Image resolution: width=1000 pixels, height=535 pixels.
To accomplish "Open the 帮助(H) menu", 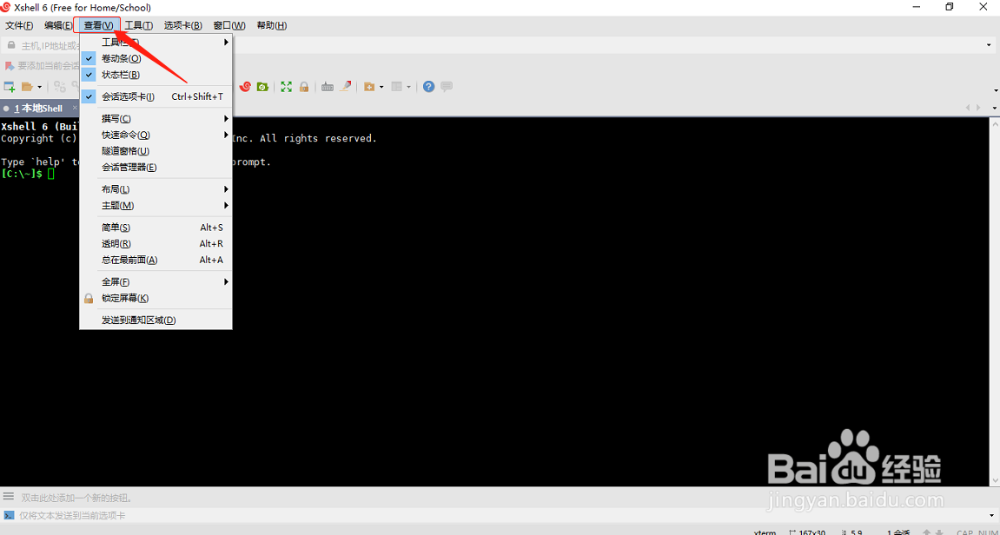I will 272,25.
